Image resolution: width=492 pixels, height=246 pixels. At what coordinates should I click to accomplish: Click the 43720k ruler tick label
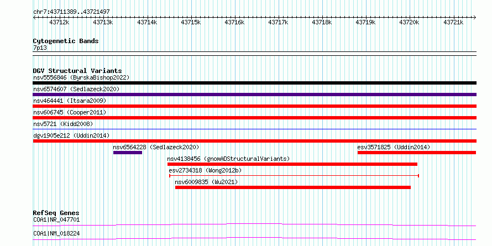[410, 22]
